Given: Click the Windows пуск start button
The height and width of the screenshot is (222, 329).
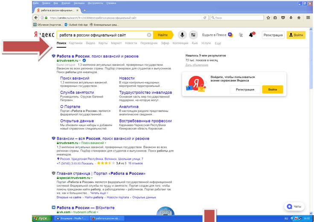Looking at the screenshot, I should 42,219.
